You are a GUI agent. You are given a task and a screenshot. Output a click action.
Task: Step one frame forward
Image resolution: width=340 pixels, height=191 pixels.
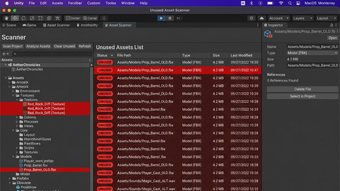click(x=178, y=18)
